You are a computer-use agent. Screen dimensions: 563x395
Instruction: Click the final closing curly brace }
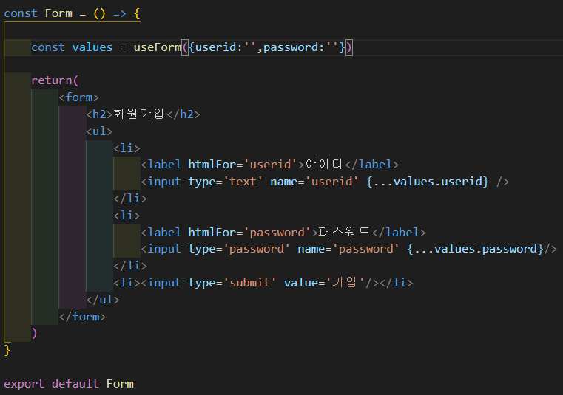pos(7,350)
